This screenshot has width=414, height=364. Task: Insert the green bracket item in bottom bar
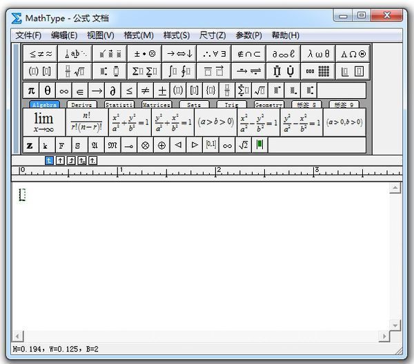(259, 145)
